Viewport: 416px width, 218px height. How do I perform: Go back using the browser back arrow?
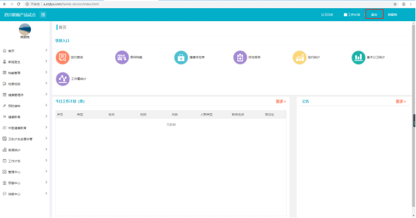(5, 4)
